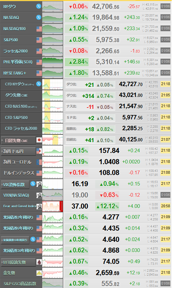This screenshot has height=288, width=172.
Task: Open the ラッセル2000 link
Action: [15, 51]
